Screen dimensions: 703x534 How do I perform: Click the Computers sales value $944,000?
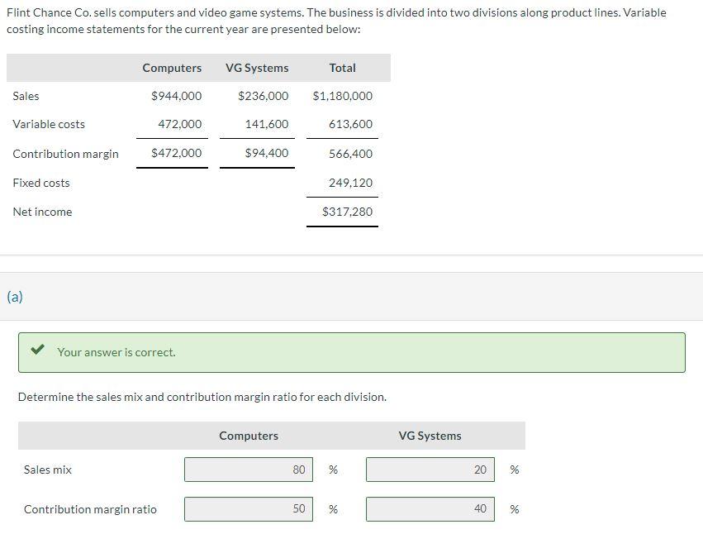176,96
